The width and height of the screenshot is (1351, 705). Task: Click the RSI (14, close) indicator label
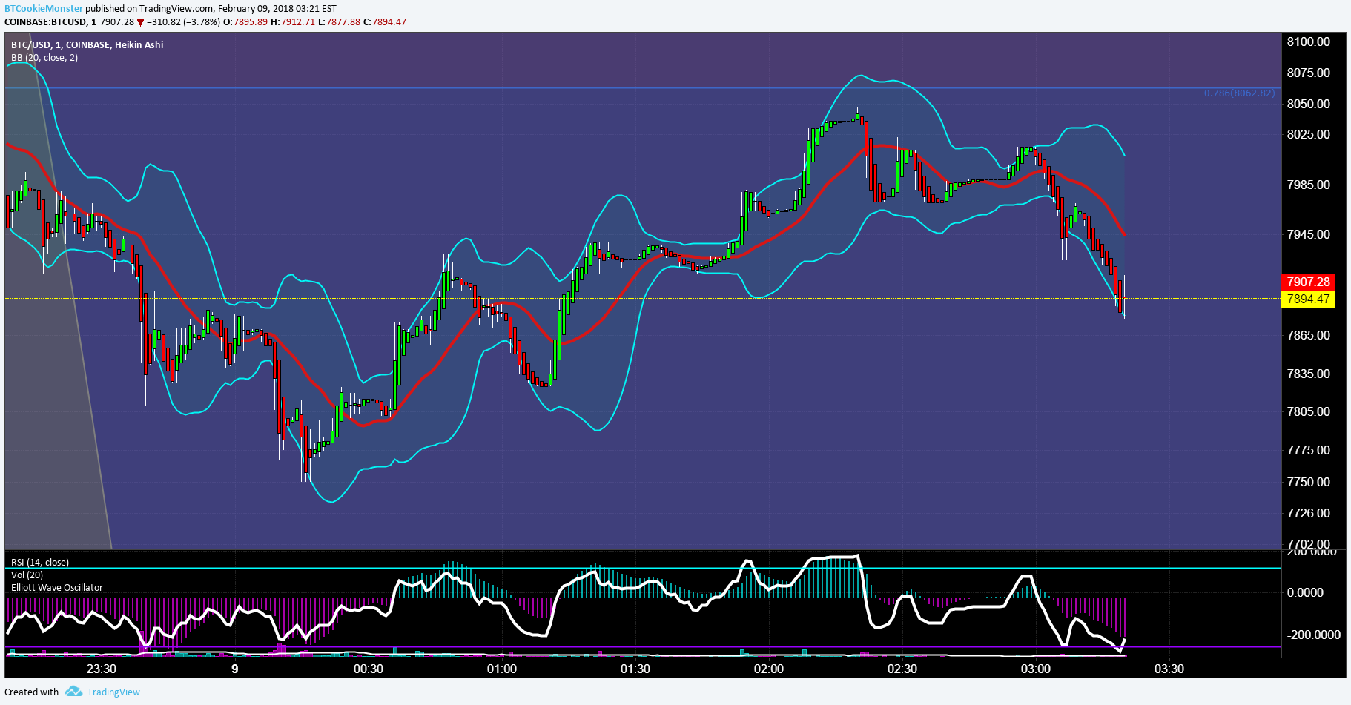[x=40, y=562]
